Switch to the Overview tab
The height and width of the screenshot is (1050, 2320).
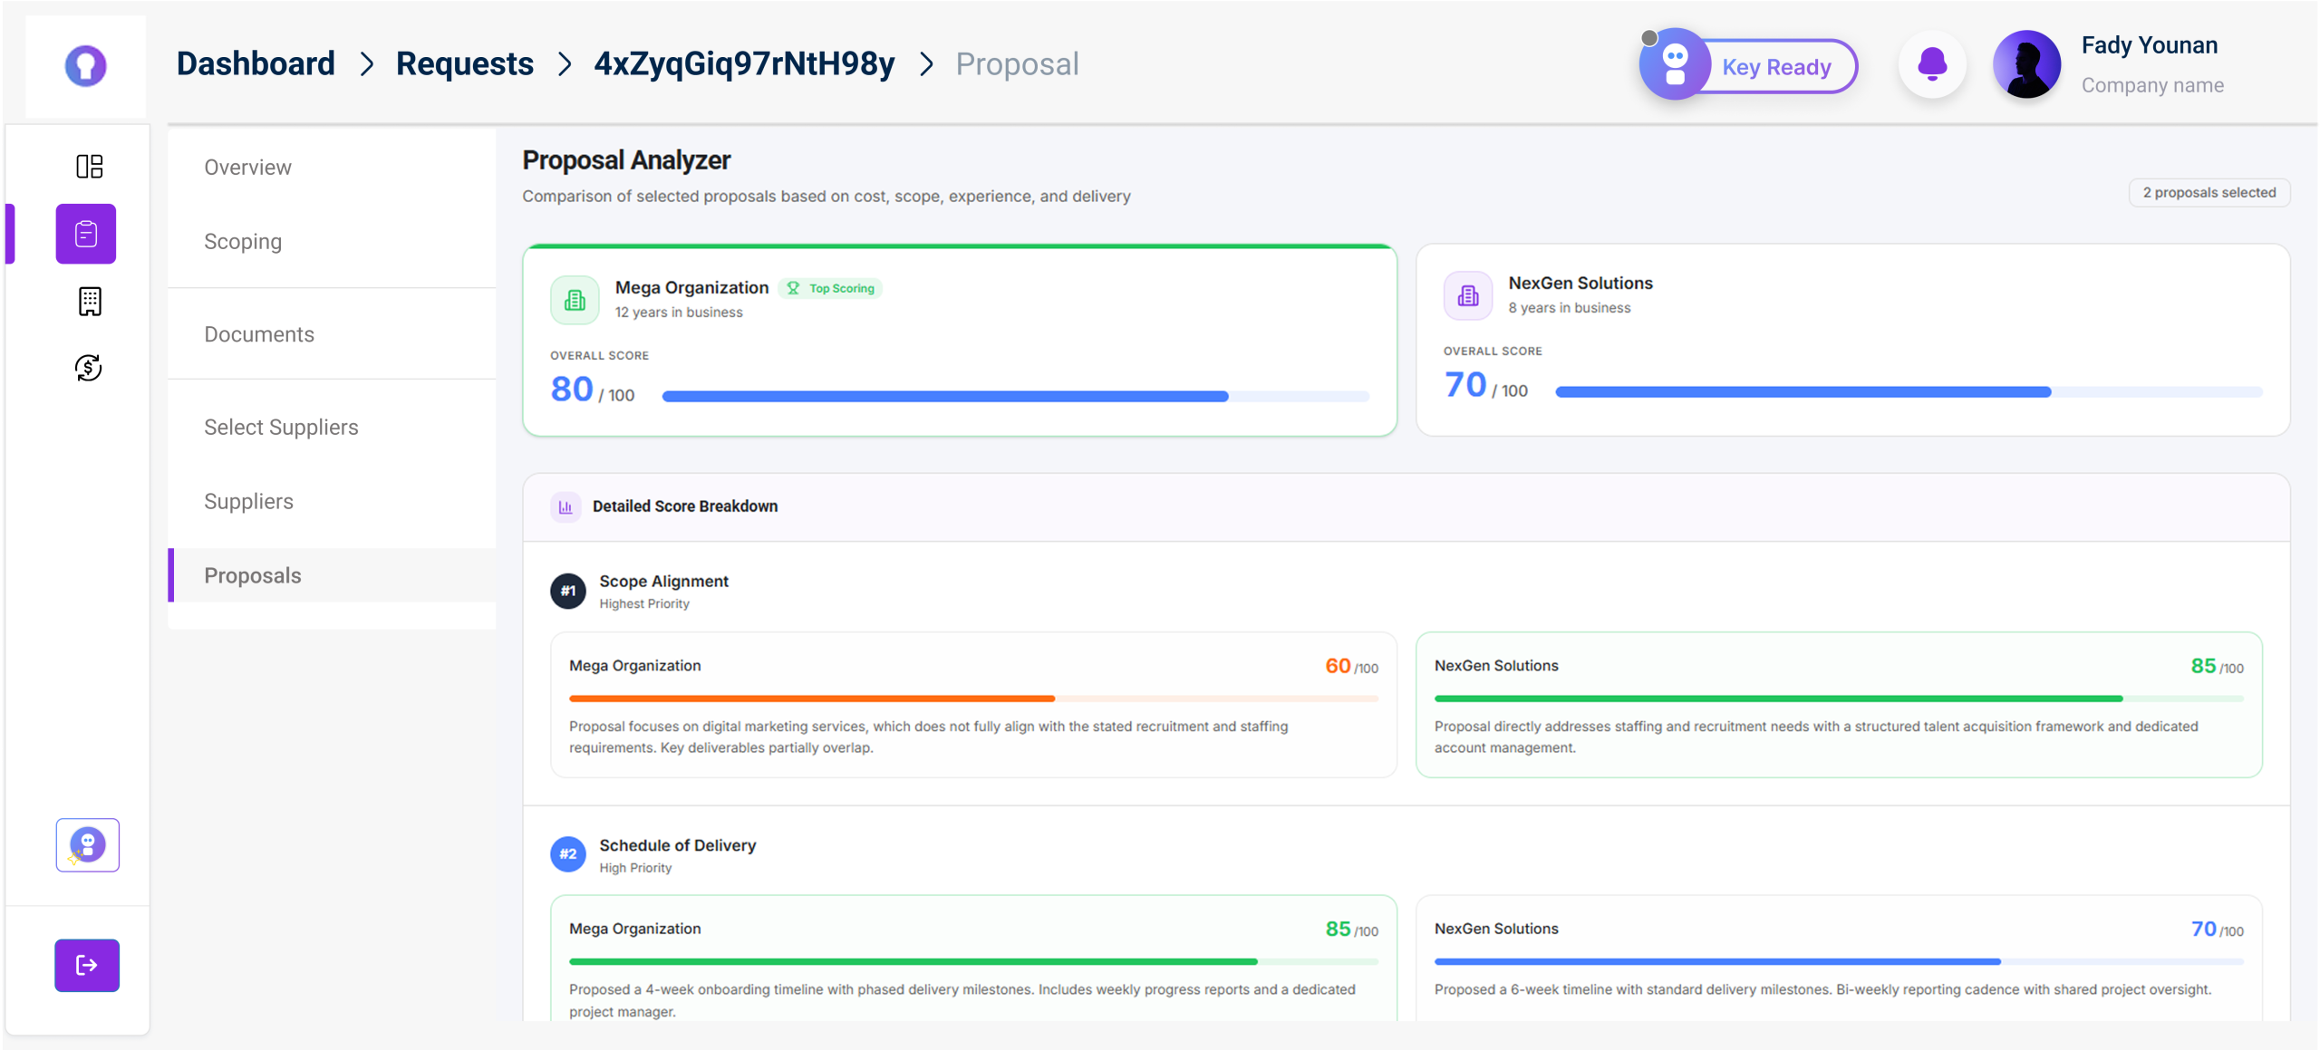pos(247,168)
